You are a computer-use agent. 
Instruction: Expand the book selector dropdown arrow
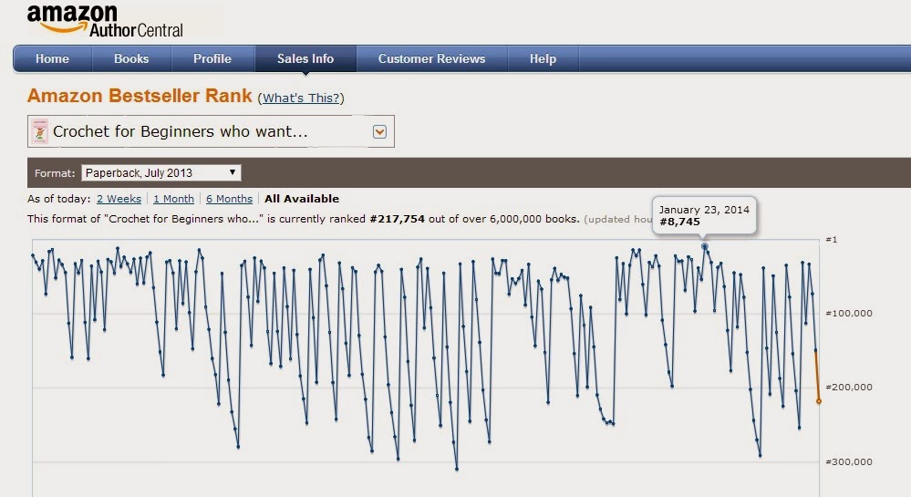[379, 132]
